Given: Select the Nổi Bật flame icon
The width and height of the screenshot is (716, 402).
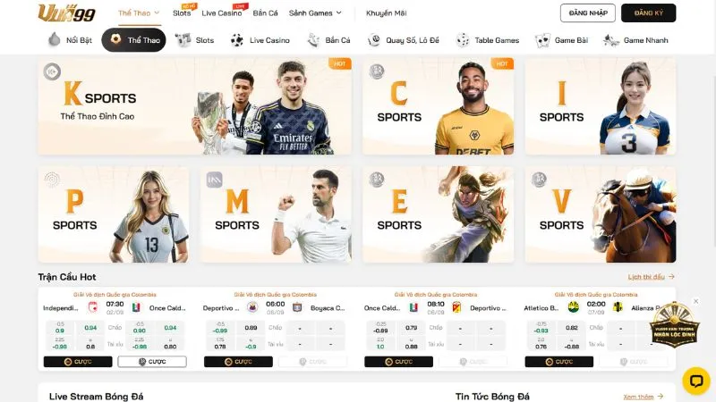Looking at the screenshot, I should click(x=55, y=39).
